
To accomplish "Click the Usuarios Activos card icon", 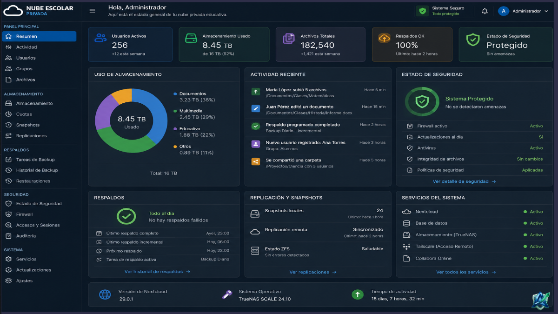I will [x=100, y=38].
